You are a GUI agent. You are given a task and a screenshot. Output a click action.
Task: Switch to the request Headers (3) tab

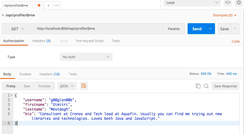[x=41, y=41]
